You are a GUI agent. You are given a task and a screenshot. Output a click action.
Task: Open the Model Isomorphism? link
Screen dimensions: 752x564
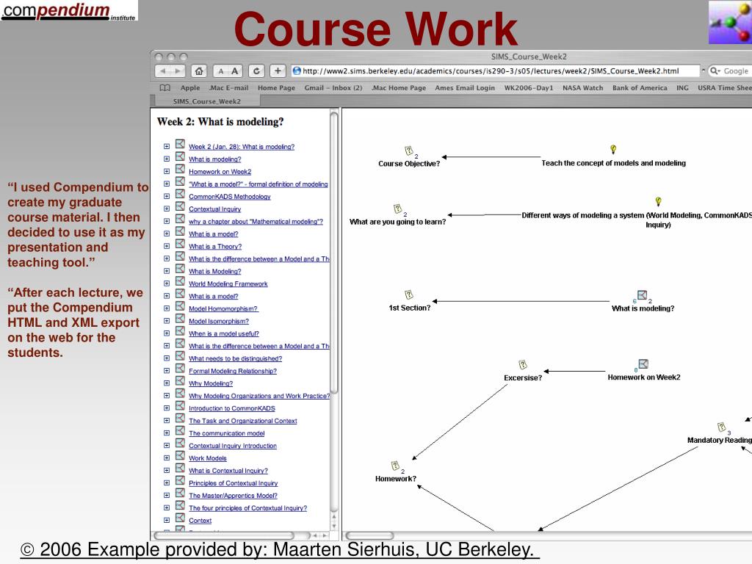pyautogui.click(x=219, y=322)
